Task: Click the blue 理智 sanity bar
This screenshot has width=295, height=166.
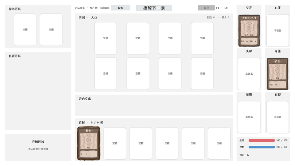Action: tap(262, 147)
